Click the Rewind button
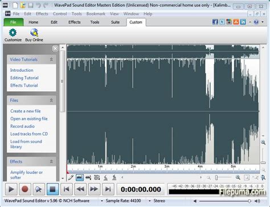The height and width of the screenshot is (207, 270). [x=80, y=189]
